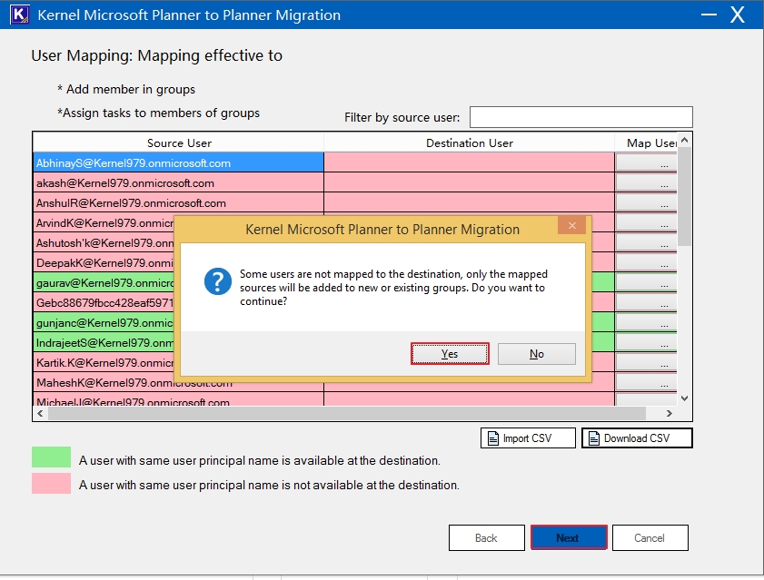Click destination user cell for AnshulR
The image size is (764, 580).
(470, 202)
